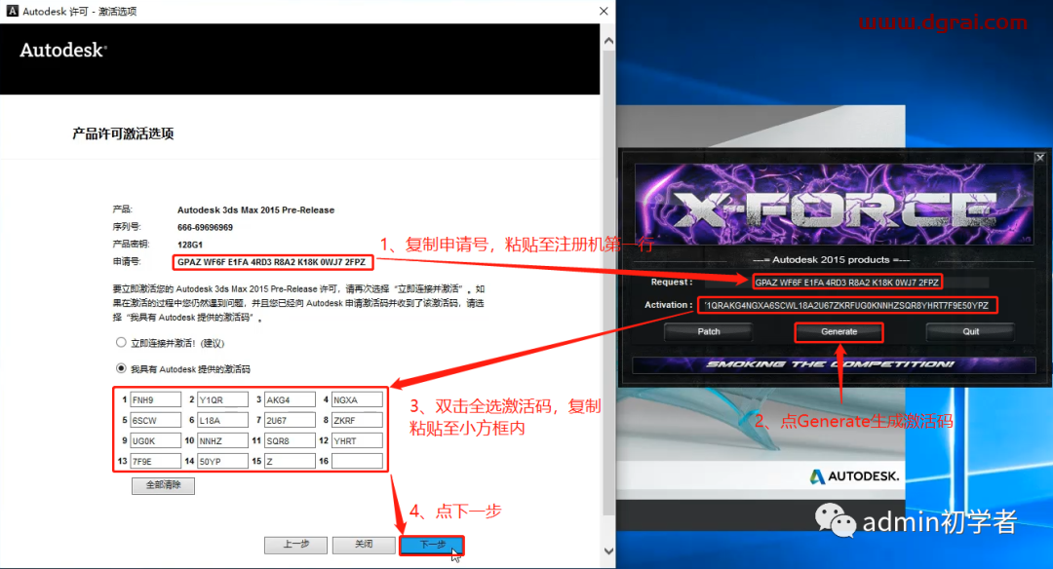Screen dimensions: 1053x569
Task: Click activation code field 13 containing 7F9E
Action: [x=155, y=462]
